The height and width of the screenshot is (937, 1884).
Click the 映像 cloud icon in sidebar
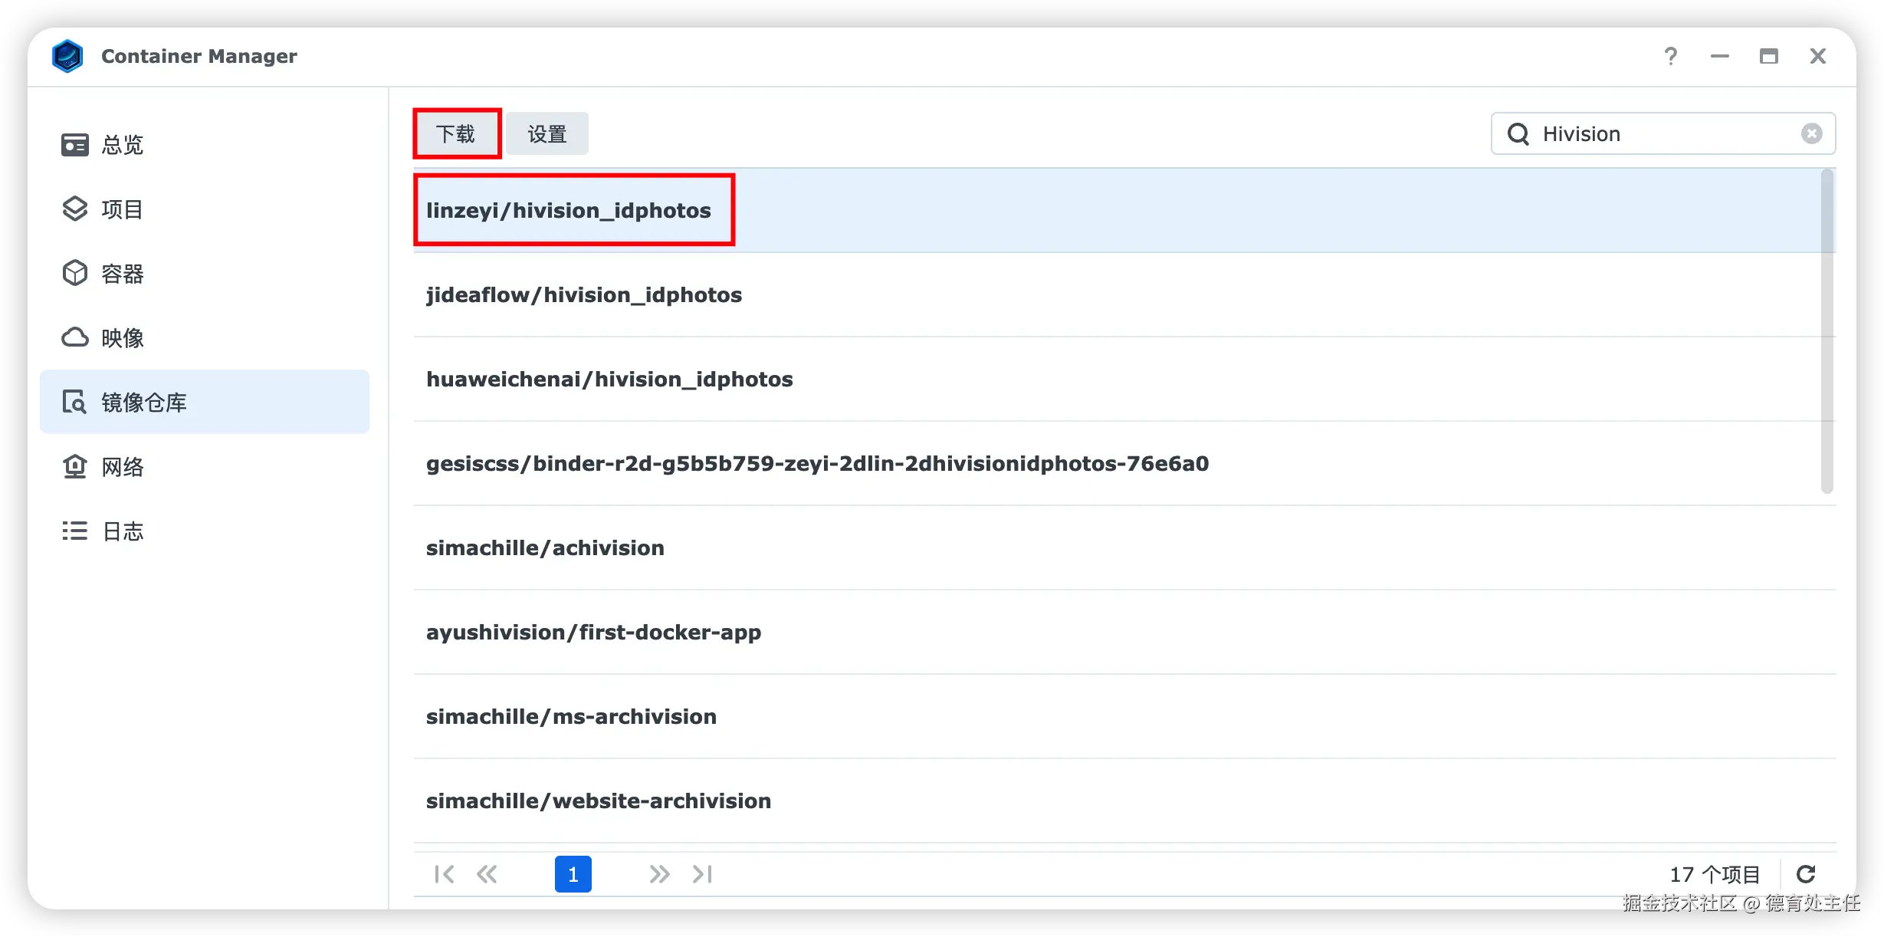point(75,338)
